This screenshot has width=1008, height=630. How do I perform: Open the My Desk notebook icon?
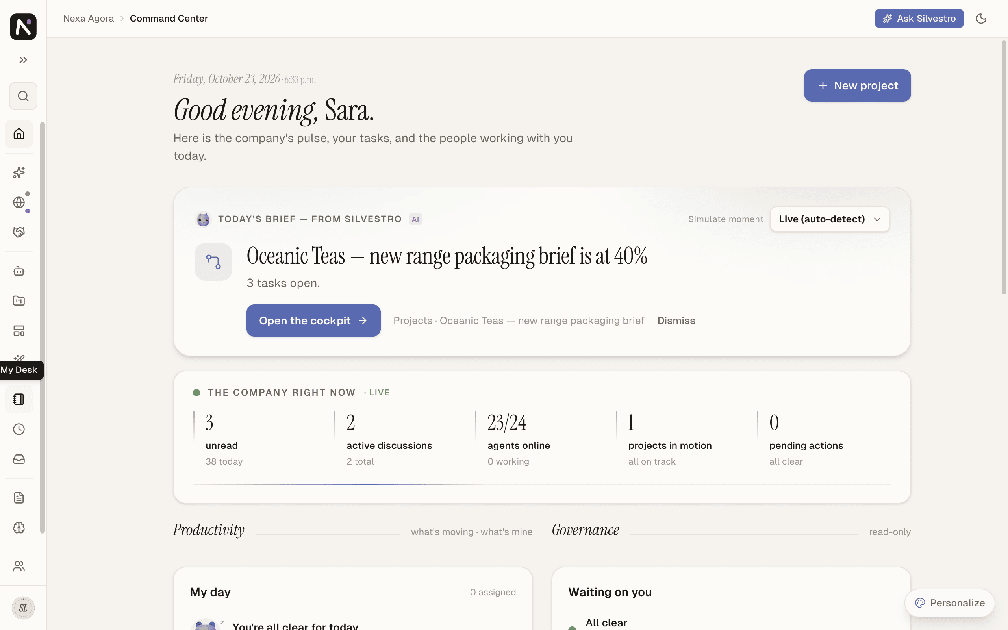[x=19, y=399]
